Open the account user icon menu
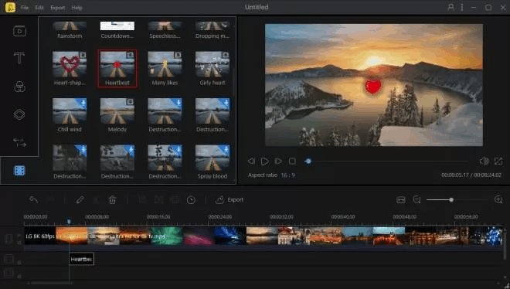This screenshot has width=510, height=289. [x=450, y=7]
